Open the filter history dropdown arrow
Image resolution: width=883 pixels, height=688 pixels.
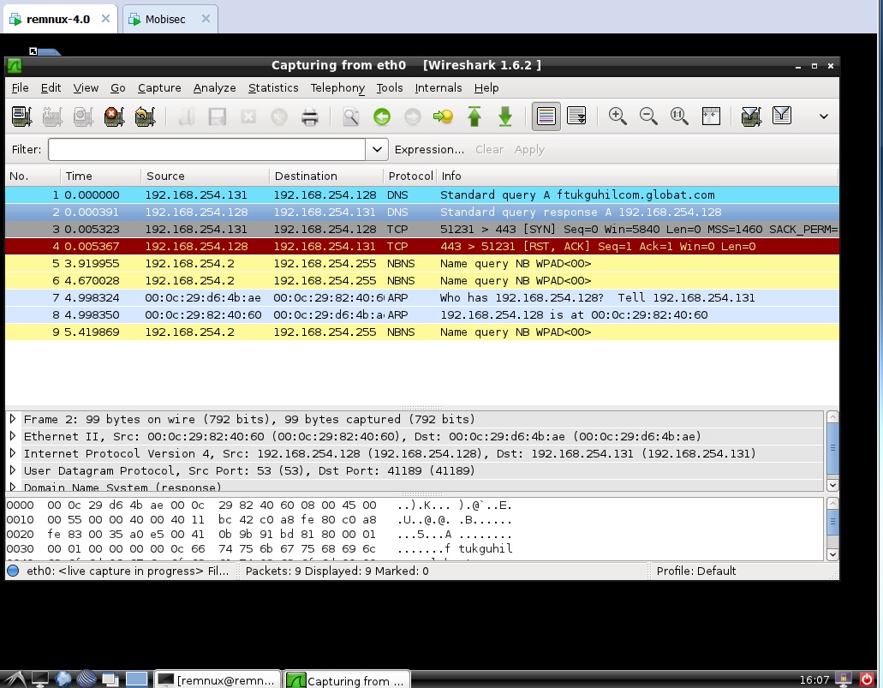tap(377, 149)
